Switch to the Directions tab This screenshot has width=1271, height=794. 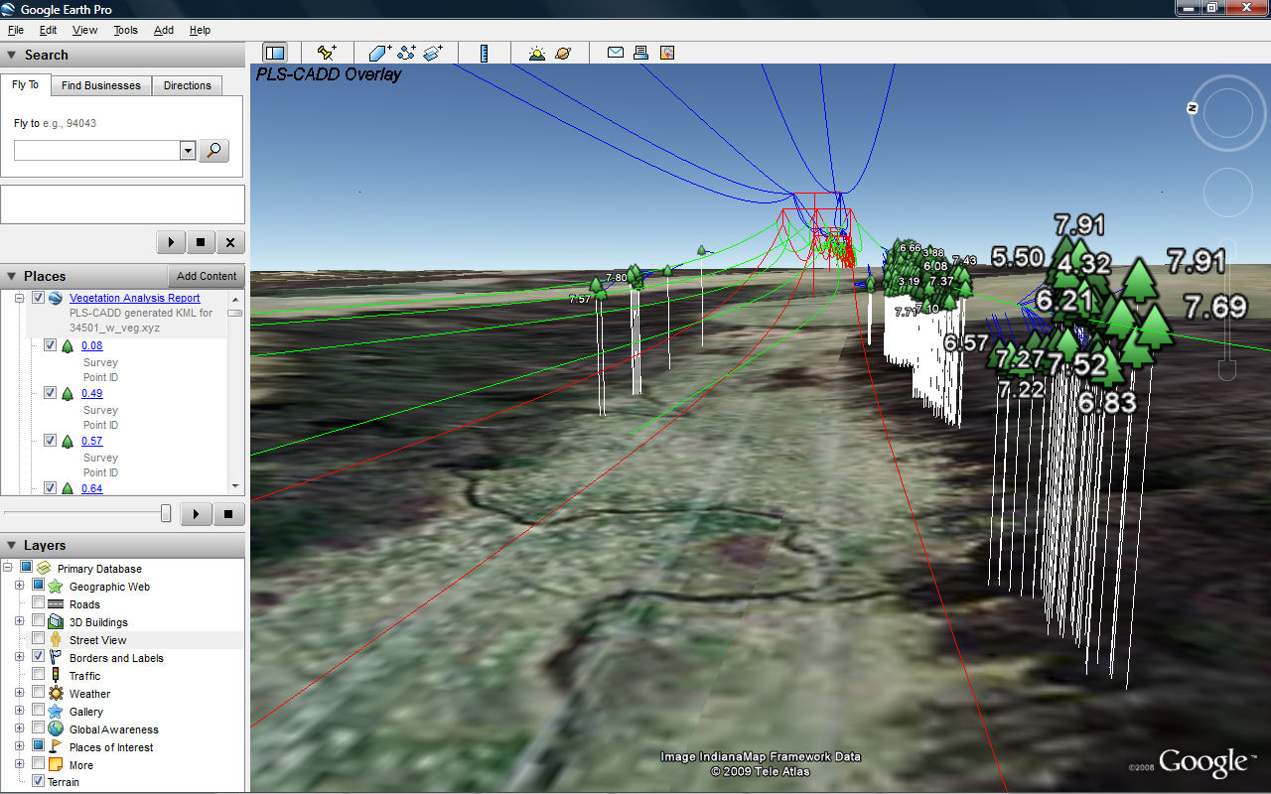[x=187, y=85]
